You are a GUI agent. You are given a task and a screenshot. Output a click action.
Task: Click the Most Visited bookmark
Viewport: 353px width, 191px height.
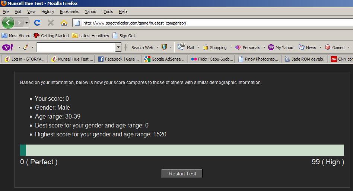click(x=16, y=36)
